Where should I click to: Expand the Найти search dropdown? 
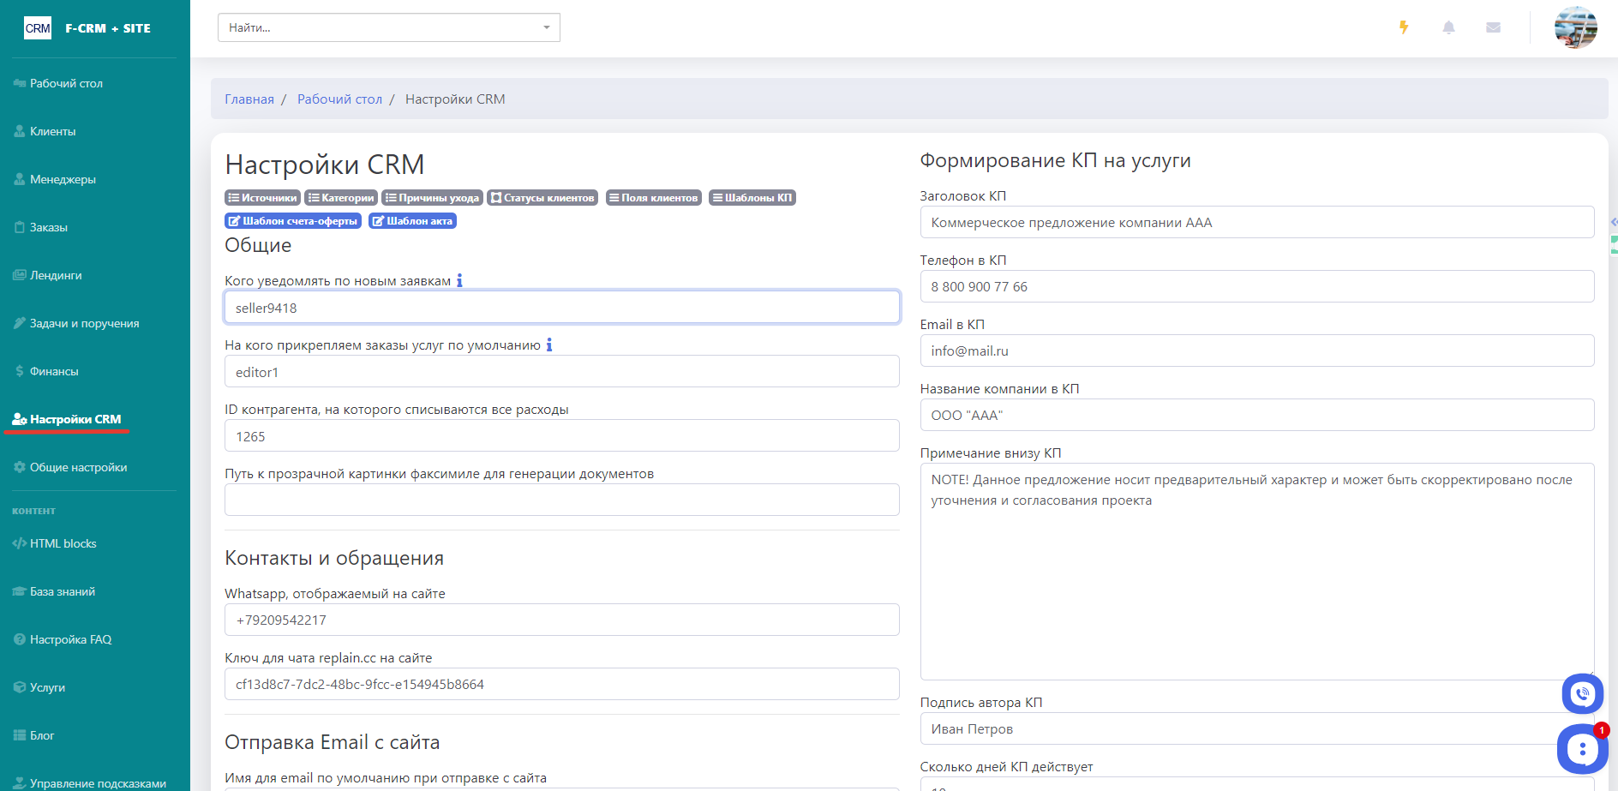click(x=546, y=27)
